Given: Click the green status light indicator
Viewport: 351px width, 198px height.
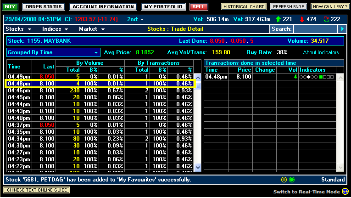Looking at the screenshot, I should [292, 180].
